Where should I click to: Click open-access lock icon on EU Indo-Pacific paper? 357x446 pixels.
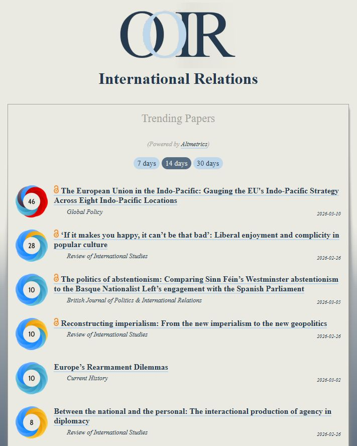(56, 189)
